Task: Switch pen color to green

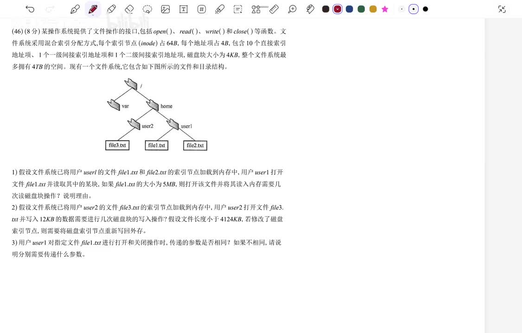Action: 361,9
